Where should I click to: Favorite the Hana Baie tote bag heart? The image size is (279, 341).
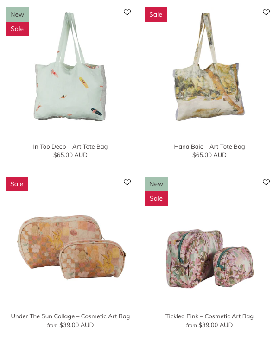tap(266, 12)
